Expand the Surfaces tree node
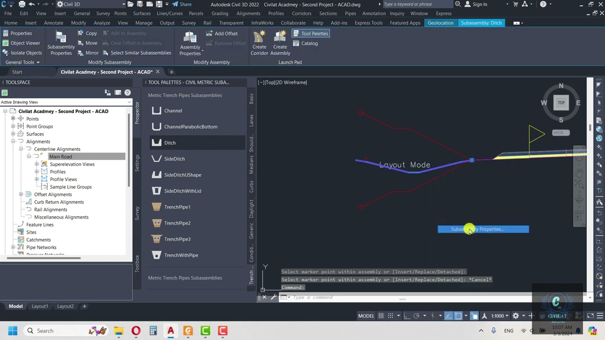 pyautogui.click(x=13, y=134)
